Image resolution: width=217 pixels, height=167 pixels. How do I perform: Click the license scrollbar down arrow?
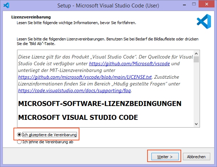(196, 124)
